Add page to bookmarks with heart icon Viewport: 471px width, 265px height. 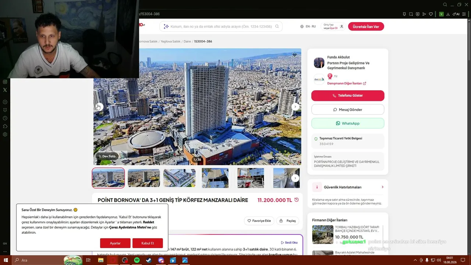tap(431, 14)
